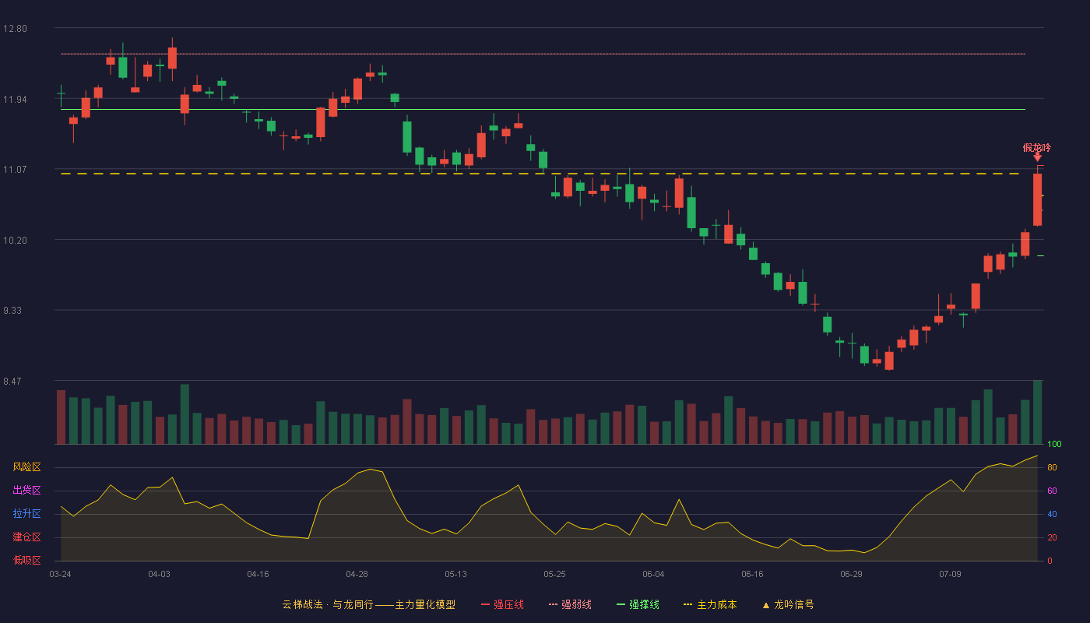Click the 12.80 price axis label

(x=15, y=29)
